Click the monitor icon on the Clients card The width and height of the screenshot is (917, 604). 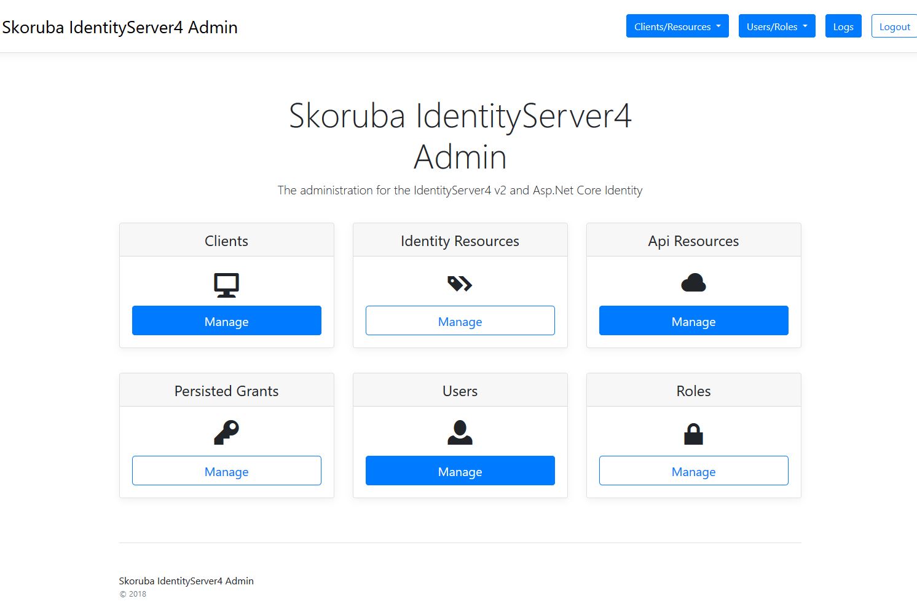tap(226, 284)
